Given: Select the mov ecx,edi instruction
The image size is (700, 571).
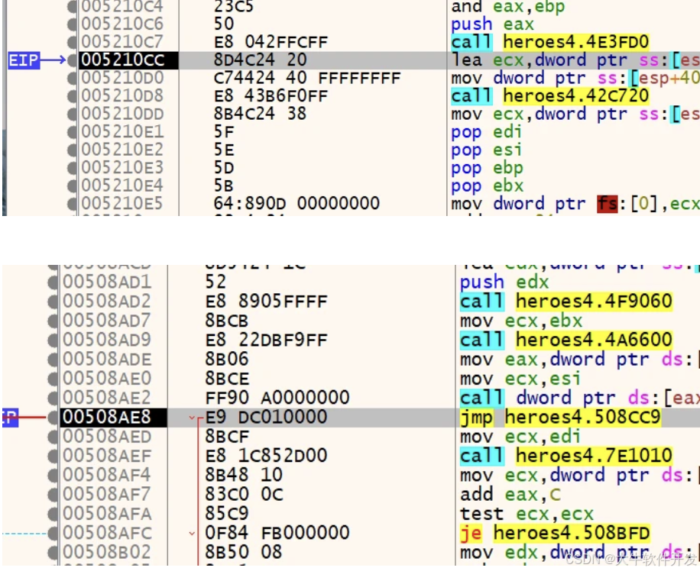Looking at the screenshot, I should coord(520,437).
